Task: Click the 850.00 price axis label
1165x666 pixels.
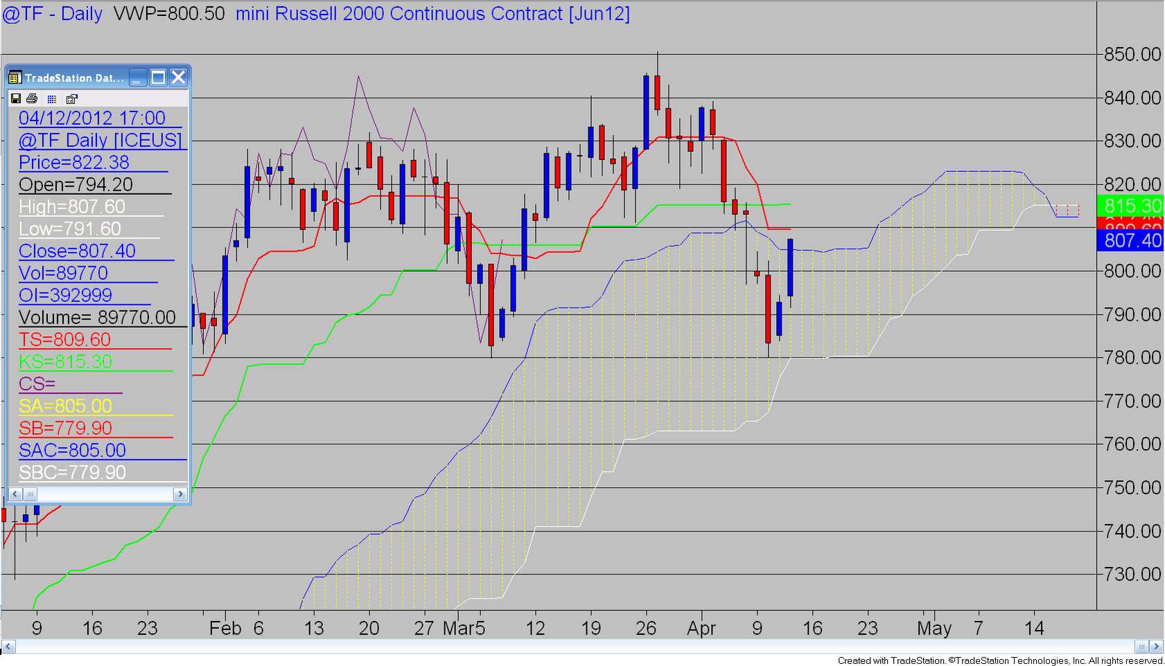Action: [x=1132, y=54]
